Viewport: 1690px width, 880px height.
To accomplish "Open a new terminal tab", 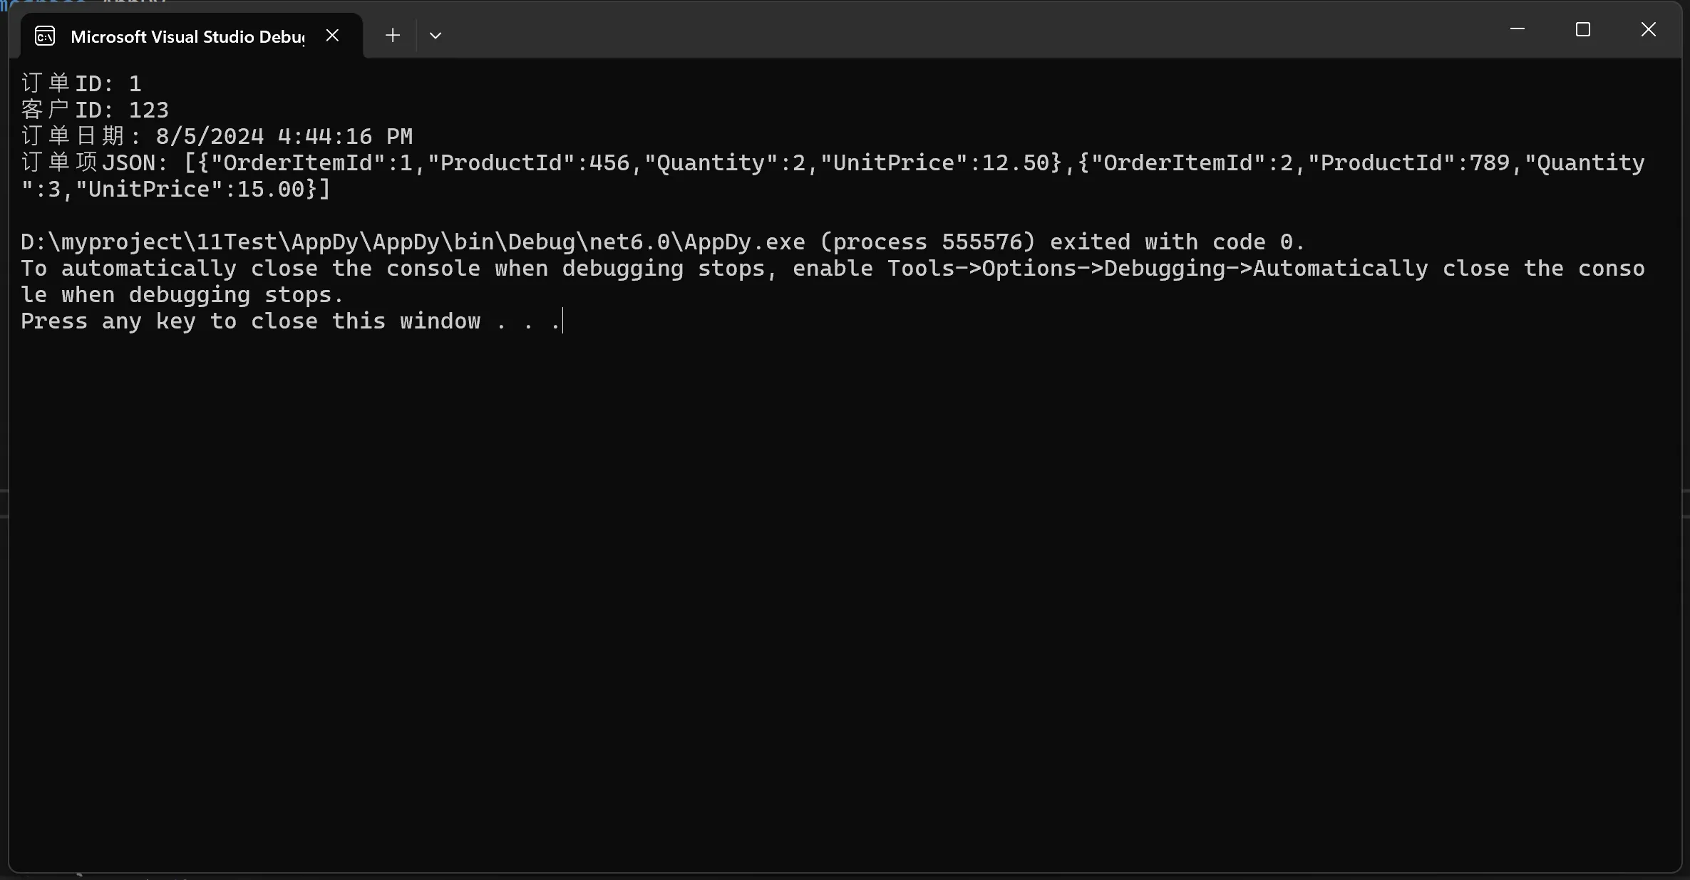I will tap(392, 36).
